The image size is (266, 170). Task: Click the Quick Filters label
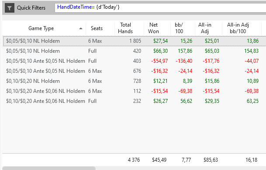point(31,8)
